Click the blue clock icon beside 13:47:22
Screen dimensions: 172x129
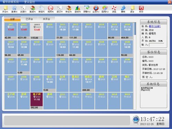(x=136, y=120)
